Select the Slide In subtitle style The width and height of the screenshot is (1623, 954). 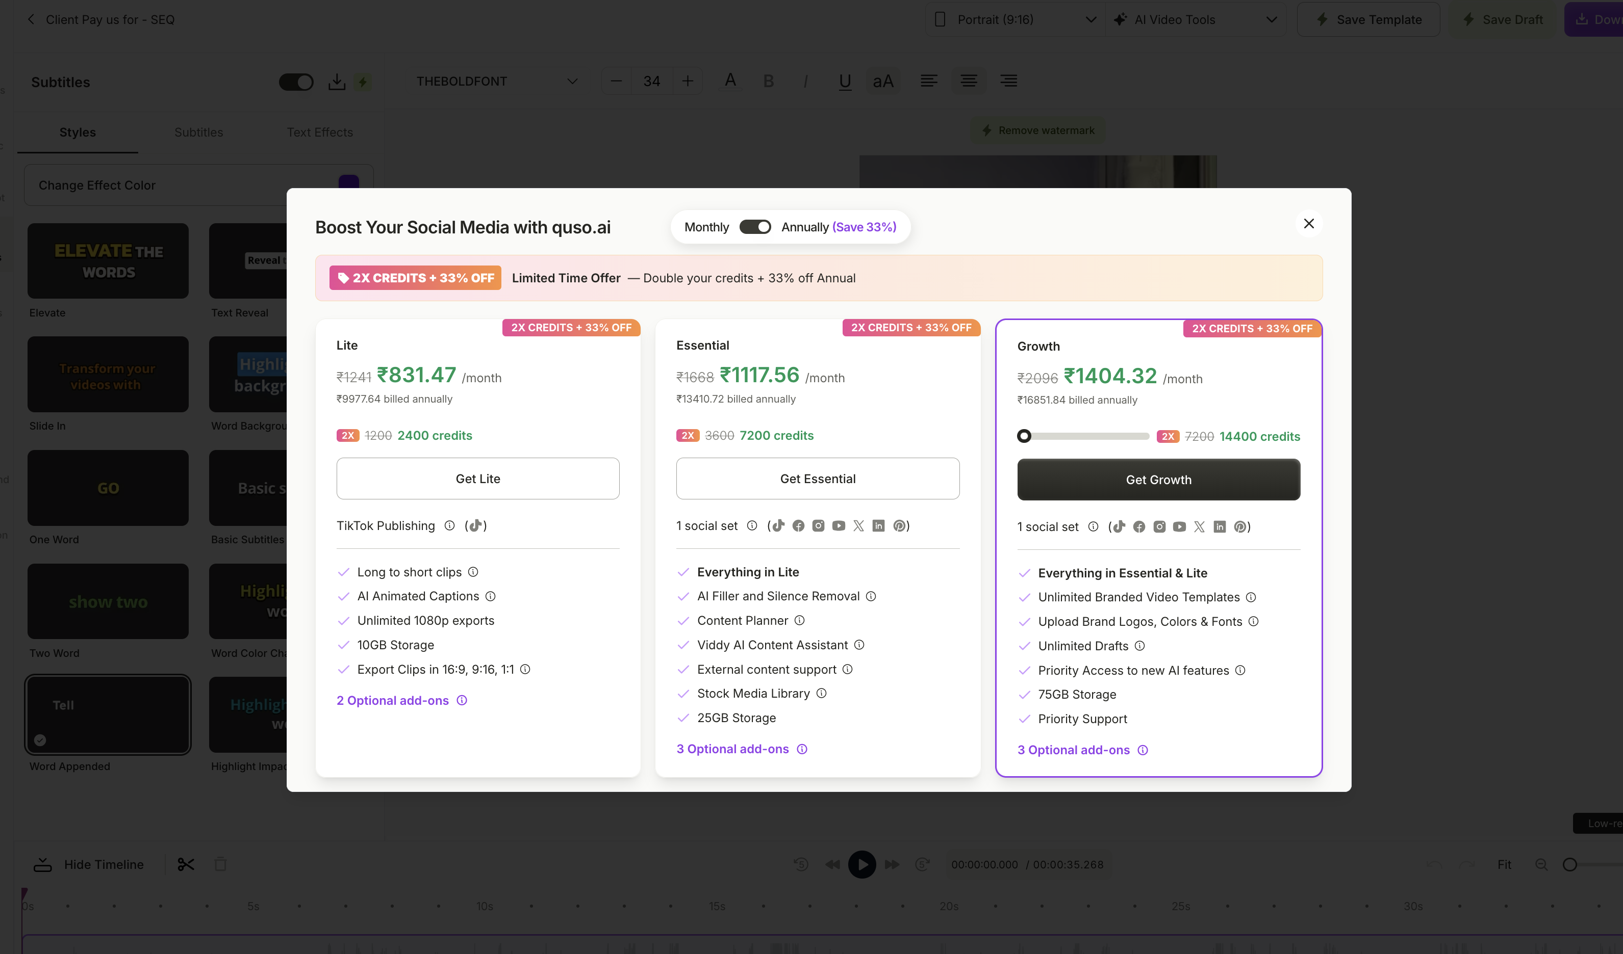tap(108, 374)
